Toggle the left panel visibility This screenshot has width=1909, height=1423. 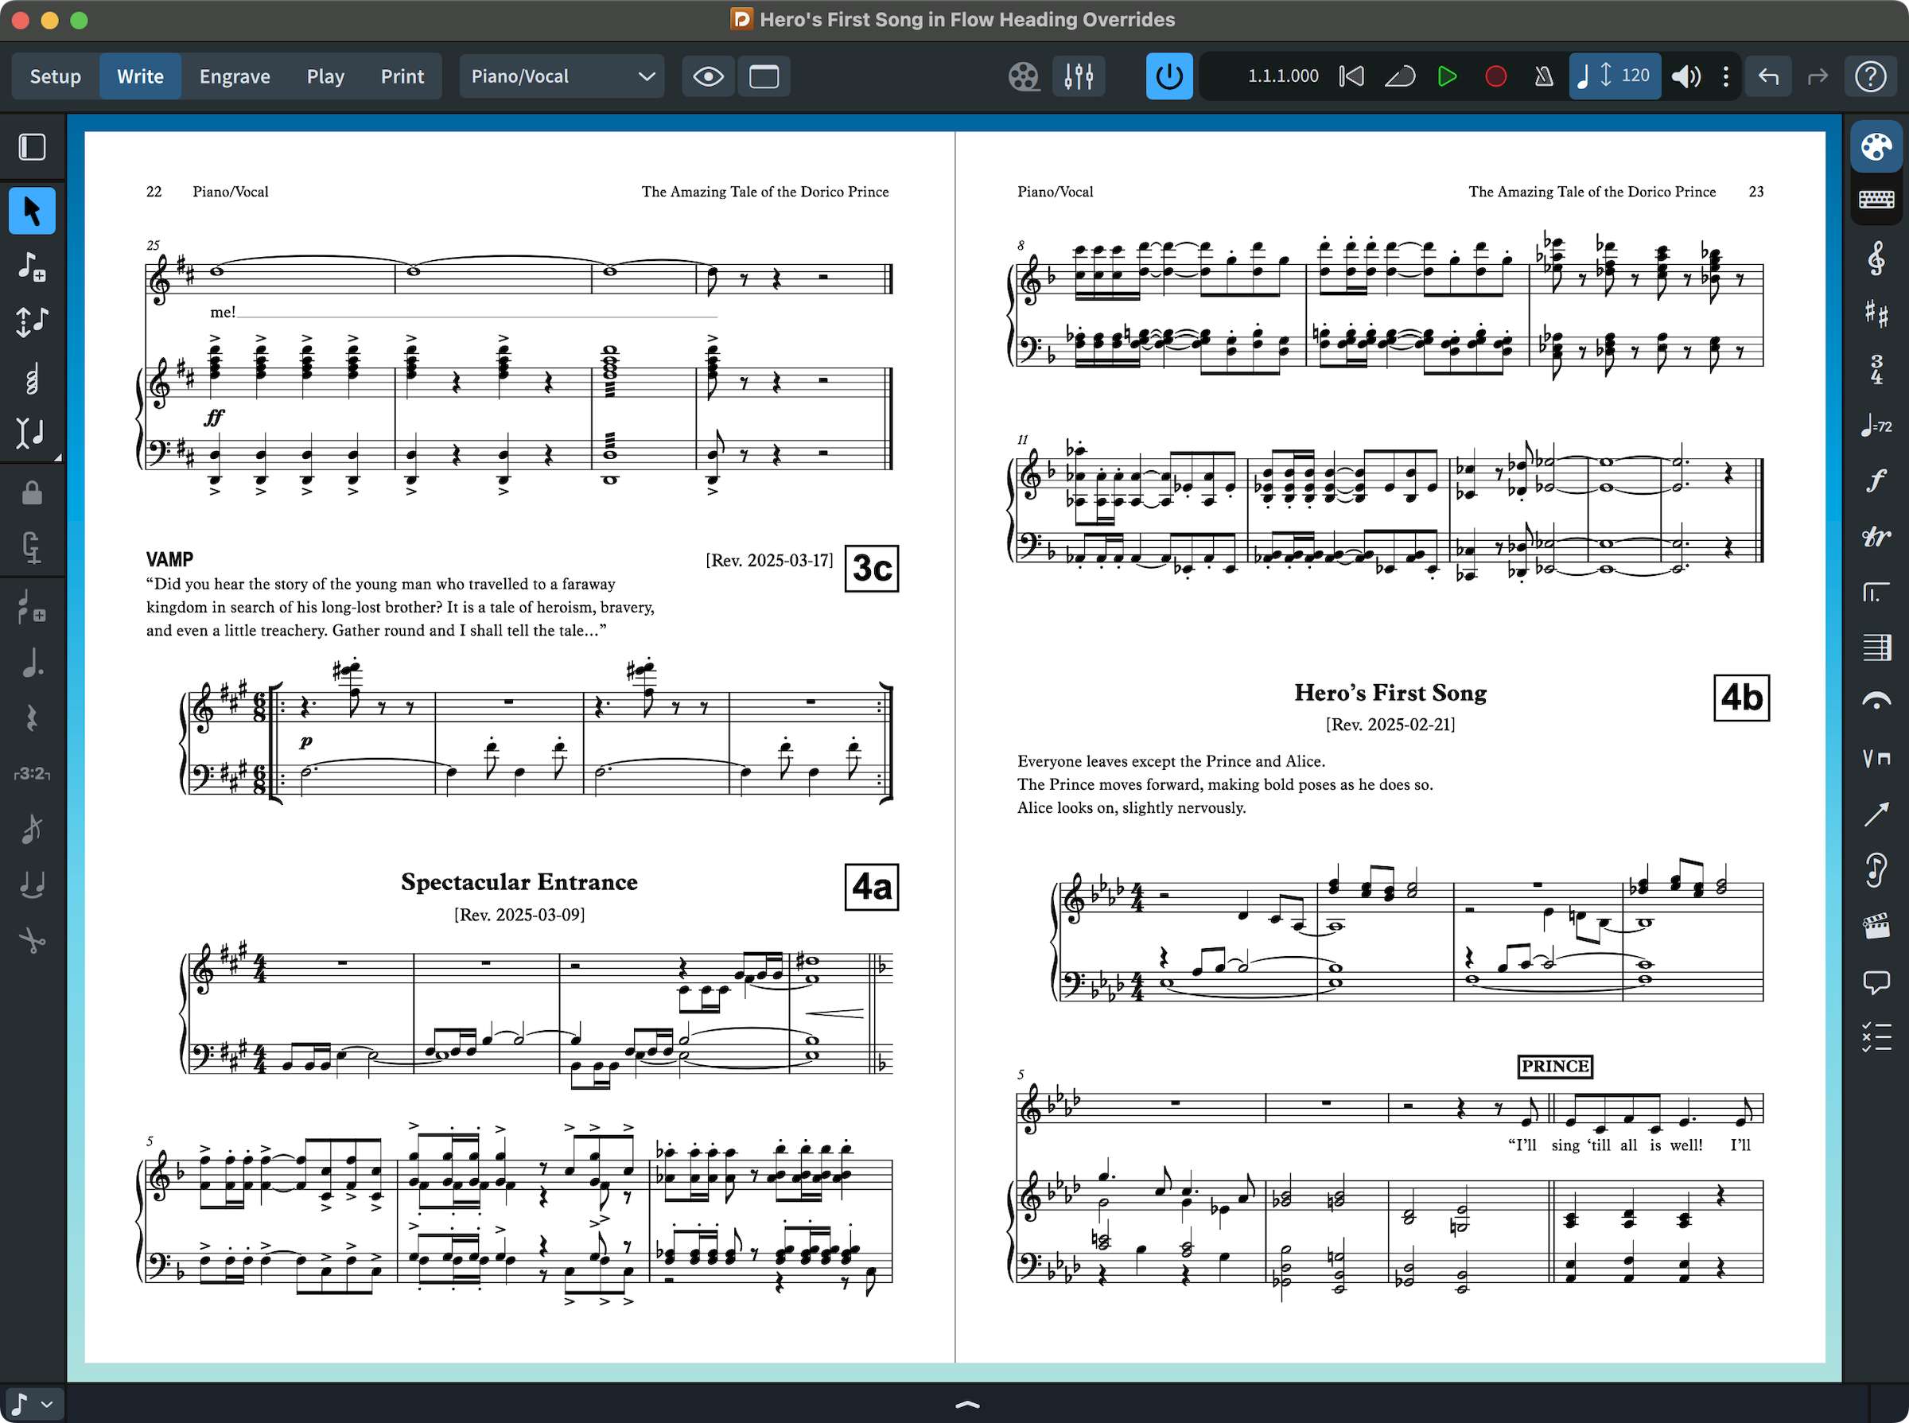pos(32,147)
